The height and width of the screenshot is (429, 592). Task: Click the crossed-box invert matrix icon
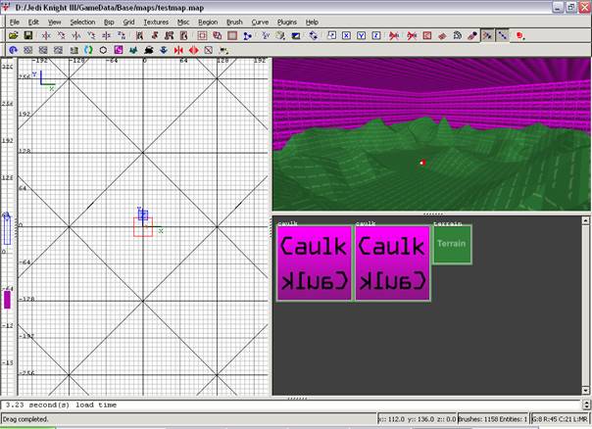[x=209, y=50]
